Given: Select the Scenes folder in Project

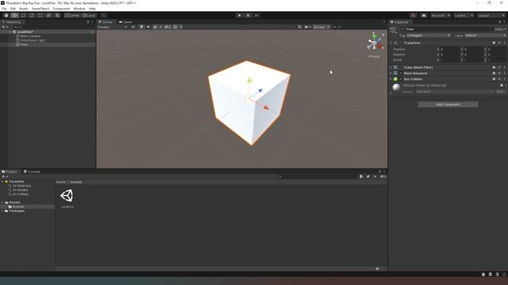Looking at the screenshot, I should click(16, 207).
